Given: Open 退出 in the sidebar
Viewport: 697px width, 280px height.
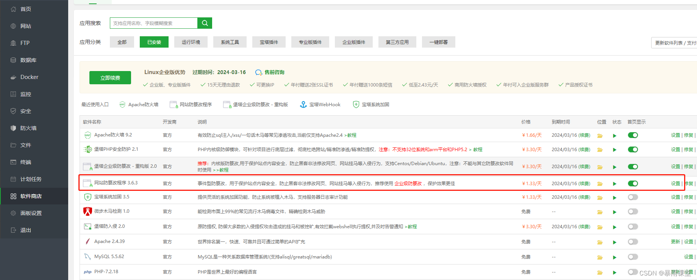Looking at the screenshot, I should 34,230.
